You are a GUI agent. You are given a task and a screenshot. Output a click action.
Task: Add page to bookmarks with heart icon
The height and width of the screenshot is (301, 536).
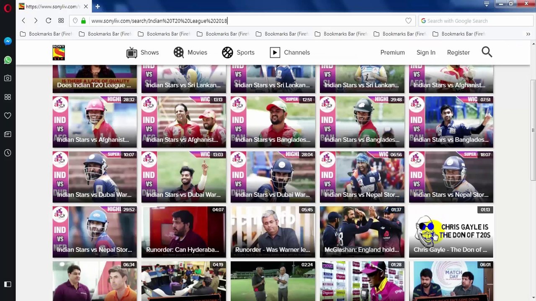coord(408,20)
